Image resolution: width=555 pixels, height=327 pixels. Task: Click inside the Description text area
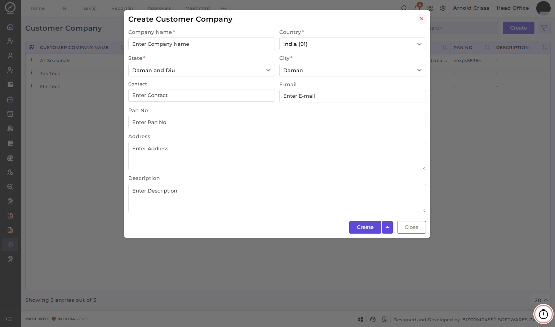[x=277, y=198]
